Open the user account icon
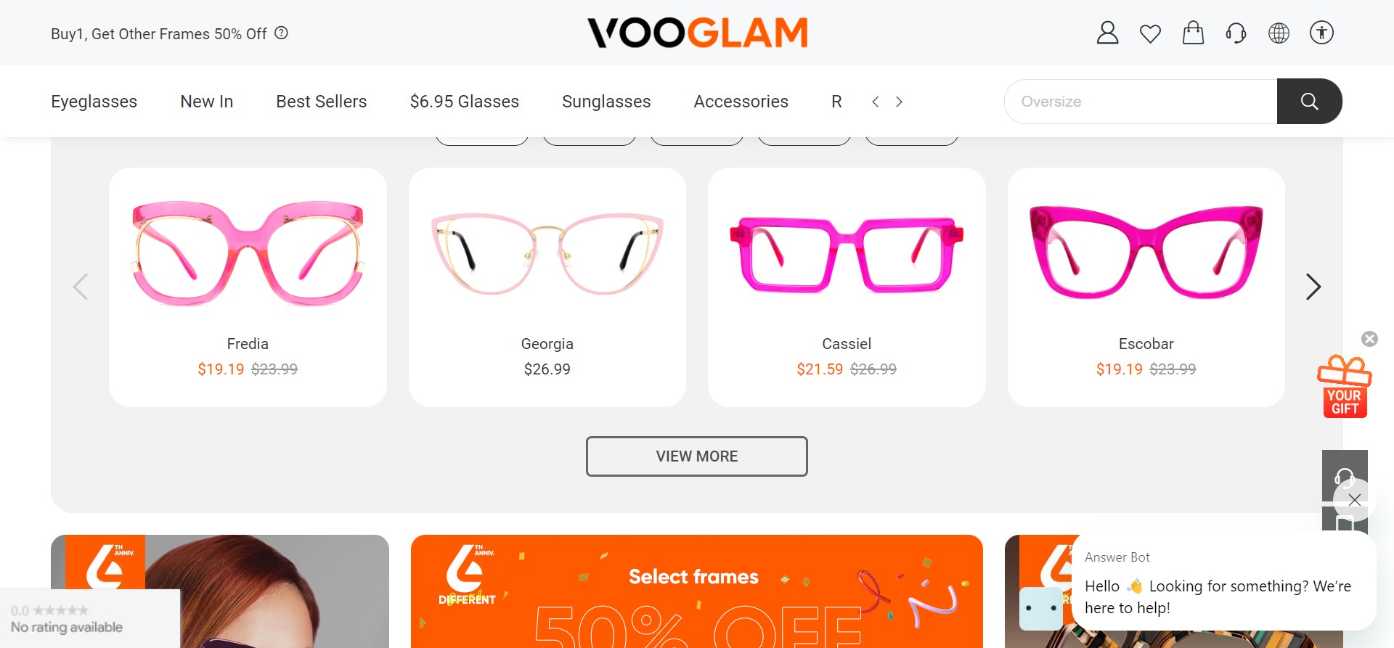 1107,33
